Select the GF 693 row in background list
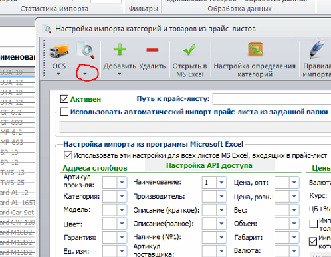The width and height of the screenshot is (331, 257). [17, 122]
